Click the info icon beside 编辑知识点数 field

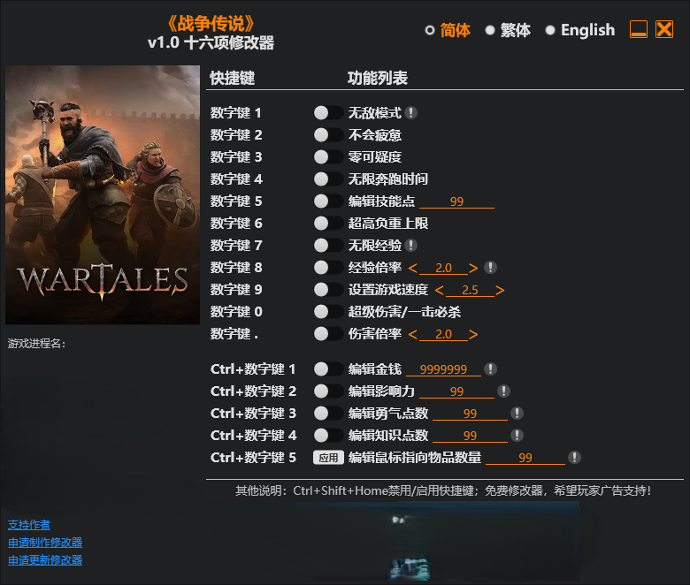coord(517,435)
